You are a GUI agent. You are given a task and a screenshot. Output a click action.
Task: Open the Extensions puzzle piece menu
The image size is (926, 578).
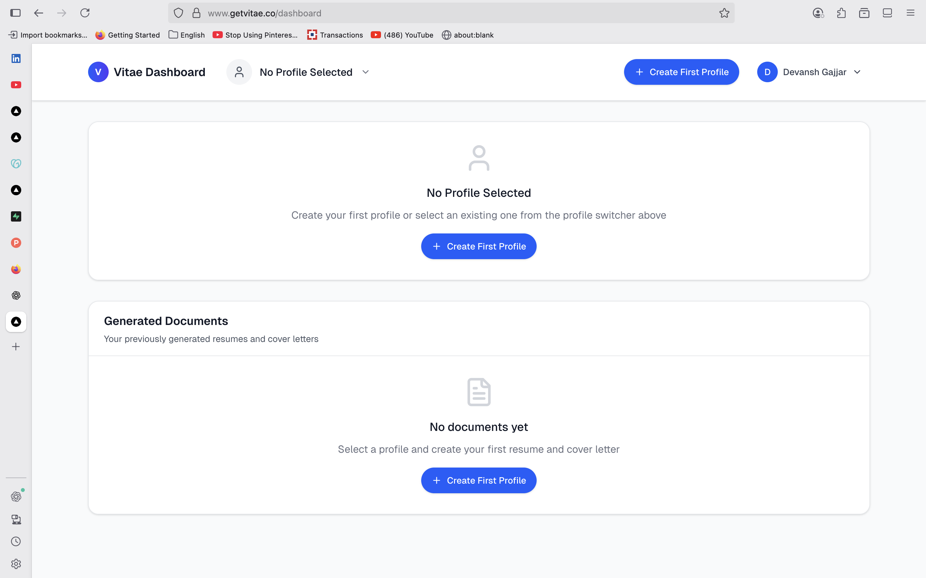point(841,13)
